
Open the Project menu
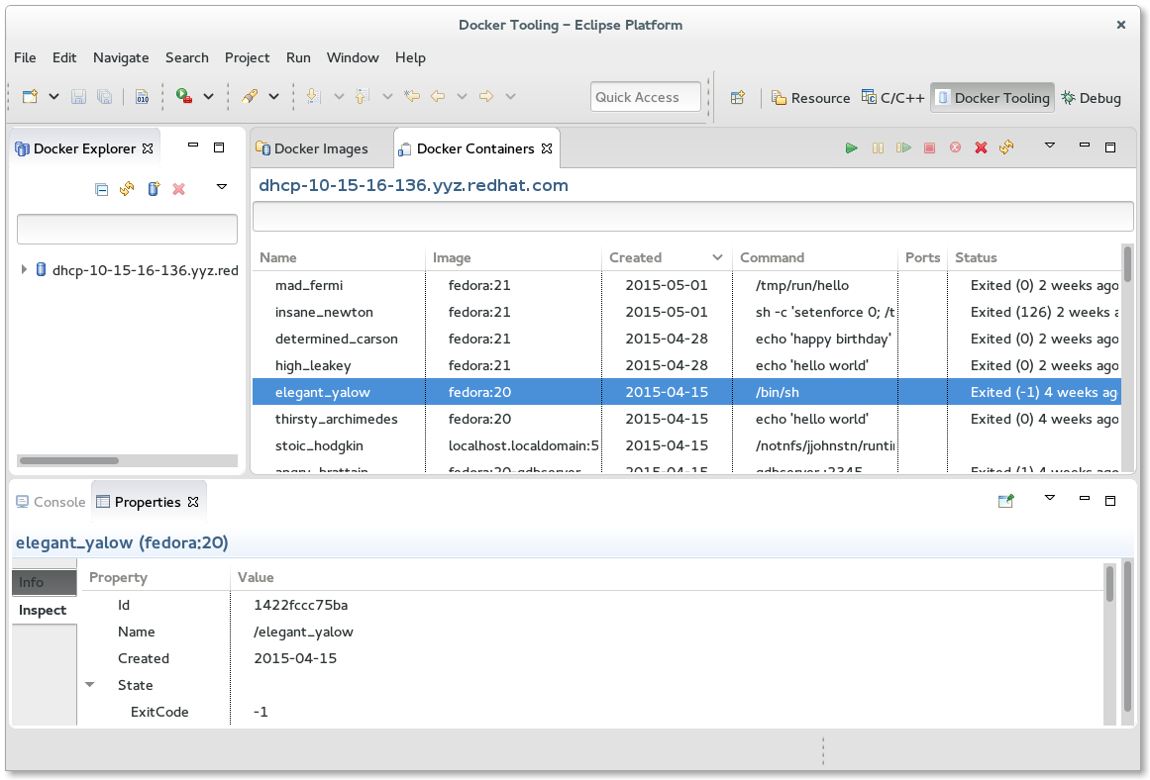pos(248,57)
